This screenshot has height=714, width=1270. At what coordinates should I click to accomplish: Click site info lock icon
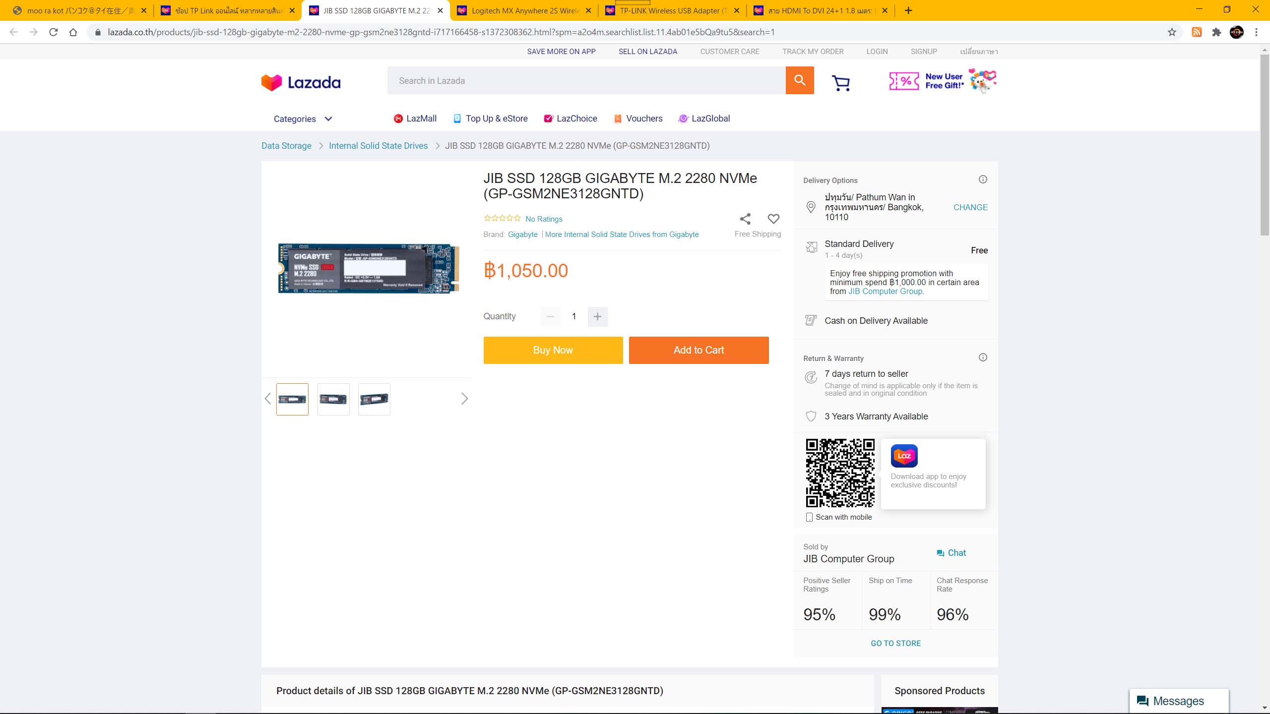point(98,32)
